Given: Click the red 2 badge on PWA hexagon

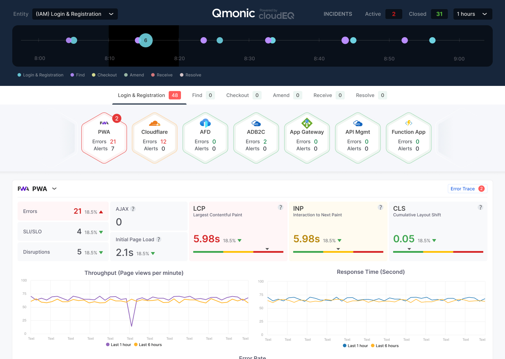Looking at the screenshot, I should 117,118.
